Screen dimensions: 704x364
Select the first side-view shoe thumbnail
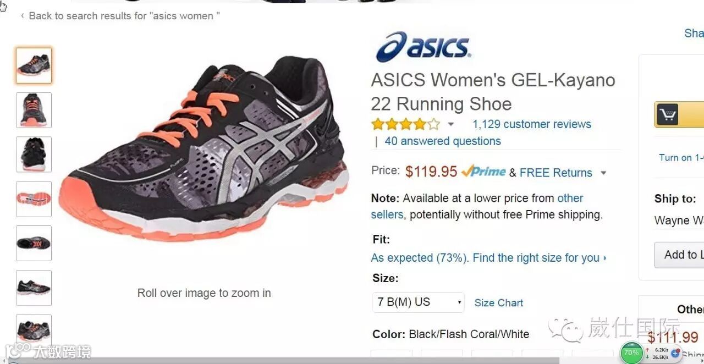point(34,66)
